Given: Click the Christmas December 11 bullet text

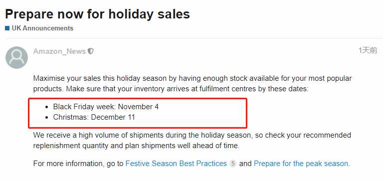Looking at the screenshot, I should (x=94, y=117).
